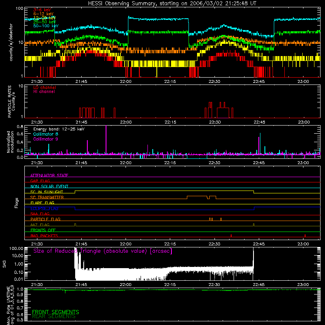Click the '22:30' tick under the particle rates panel

tap(215, 122)
